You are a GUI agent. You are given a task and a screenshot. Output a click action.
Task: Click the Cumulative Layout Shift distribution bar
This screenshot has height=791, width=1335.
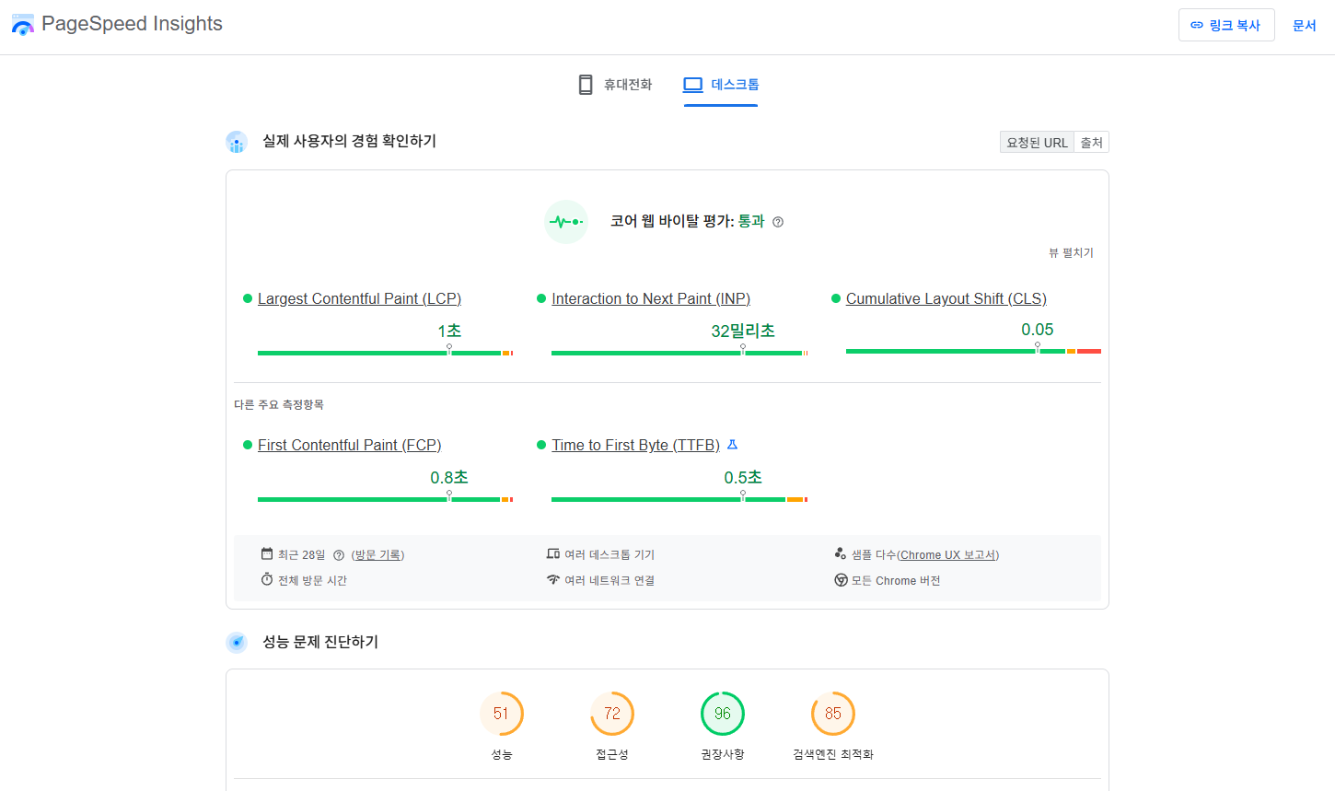[x=973, y=351]
